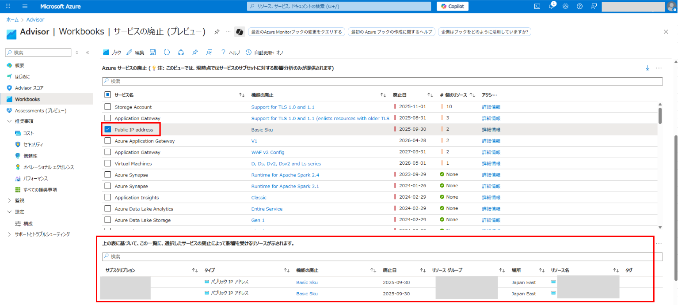The height and width of the screenshot is (305, 678).
Task: Click the pin icon in workbook toolbar
Action: click(195, 52)
